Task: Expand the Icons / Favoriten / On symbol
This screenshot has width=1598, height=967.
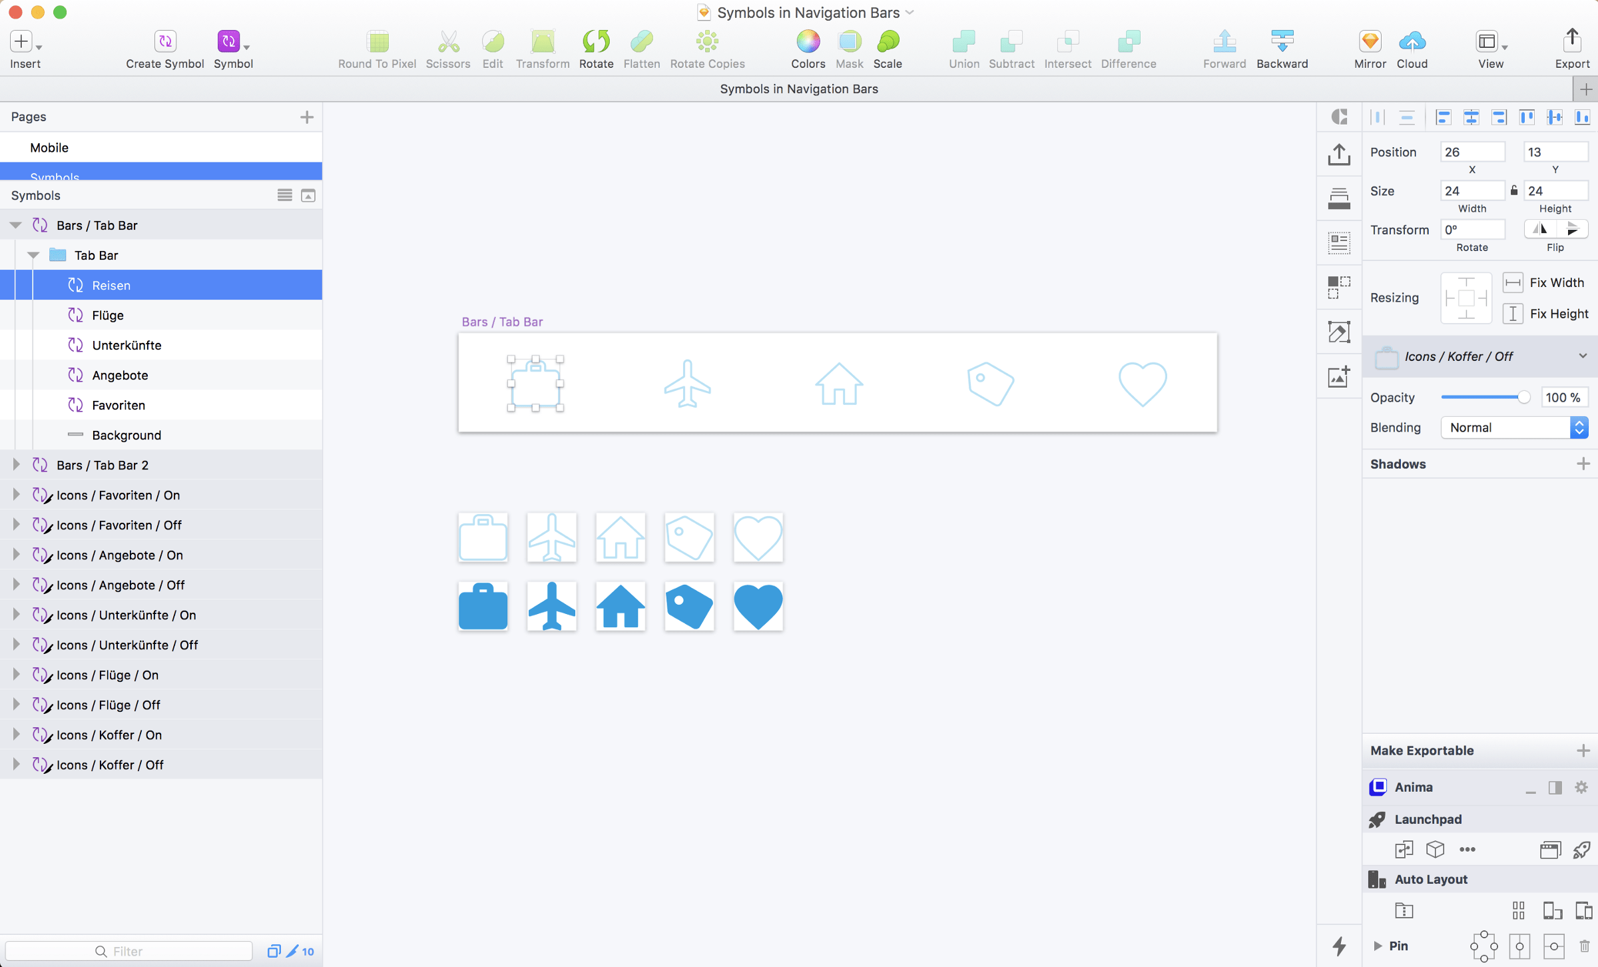Action: coord(16,494)
